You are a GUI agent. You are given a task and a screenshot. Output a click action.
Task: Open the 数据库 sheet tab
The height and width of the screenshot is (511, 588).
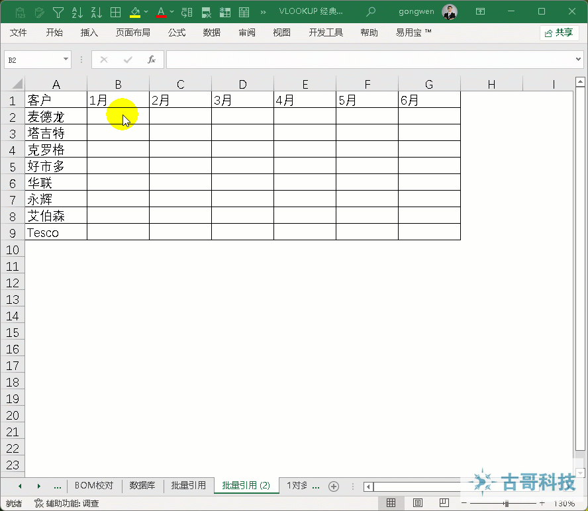[143, 485]
